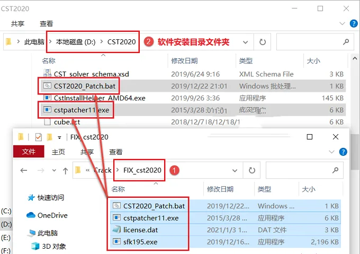Click the FIX_cst2020 breadcrumb in address bar
Image resolution: width=360 pixels, height=254 pixels.
[x=142, y=170]
